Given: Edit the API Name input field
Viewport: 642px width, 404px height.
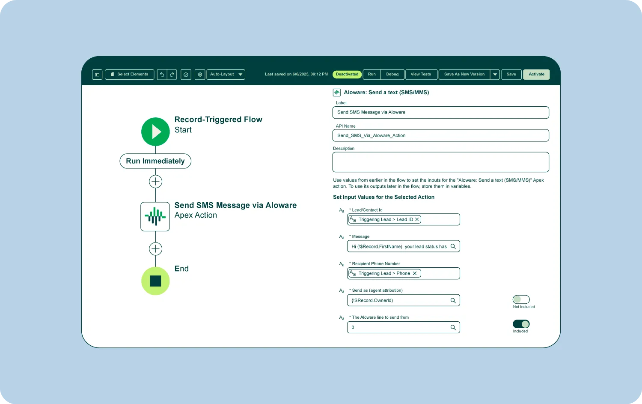Looking at the screenshot, I should 440,135.
